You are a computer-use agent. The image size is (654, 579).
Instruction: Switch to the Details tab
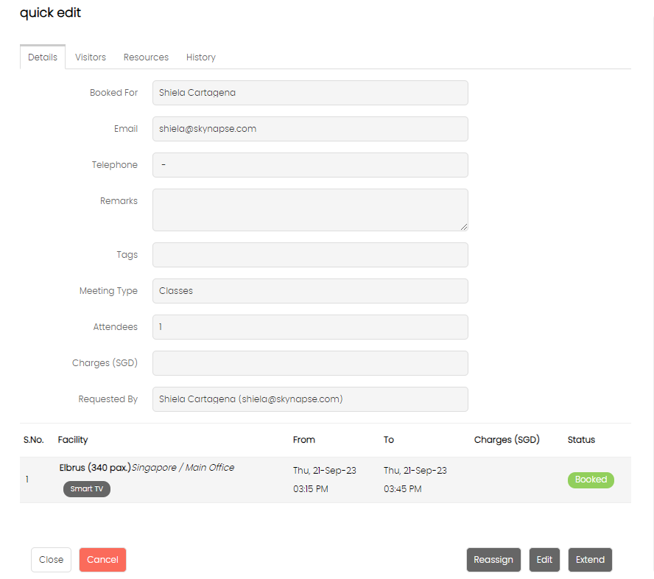coord(43,57)
